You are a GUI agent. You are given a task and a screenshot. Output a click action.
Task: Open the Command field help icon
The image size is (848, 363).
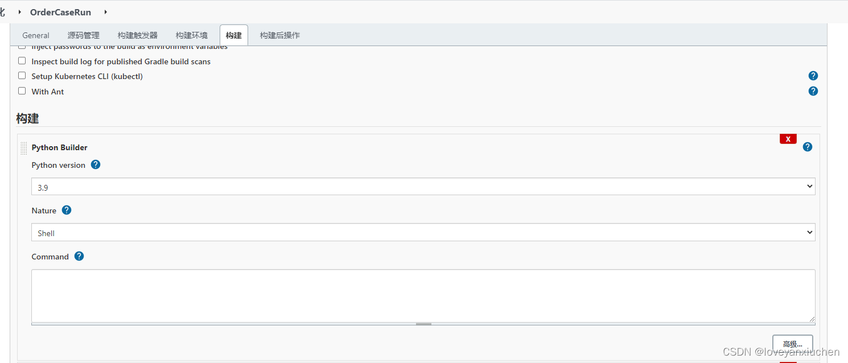pos(79,256)
